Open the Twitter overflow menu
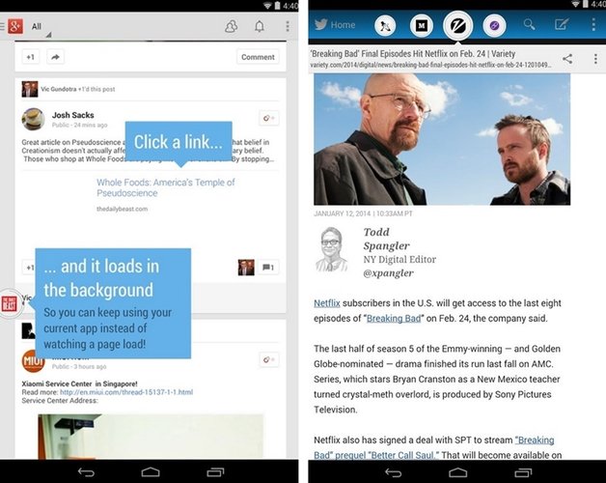 point(593,25)
